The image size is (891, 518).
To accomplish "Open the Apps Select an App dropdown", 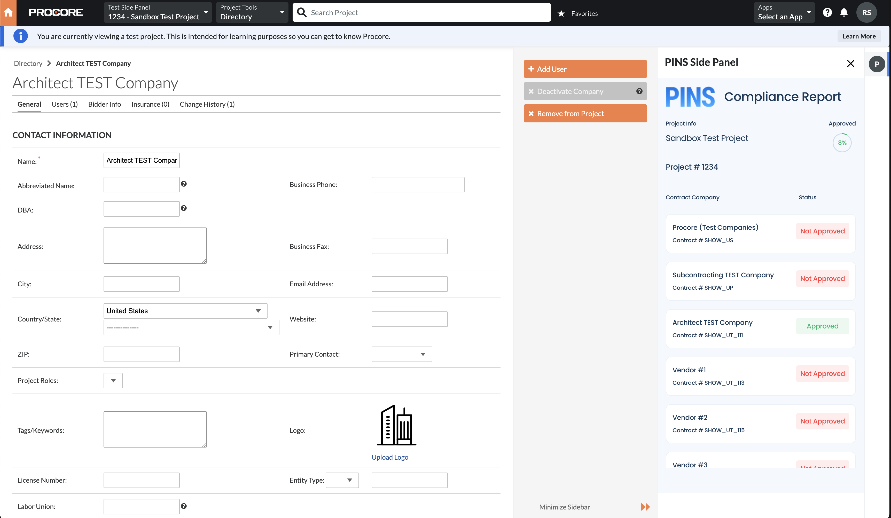I will [784, 12].
